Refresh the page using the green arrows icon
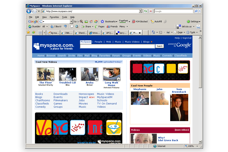 tap(145, 11)
